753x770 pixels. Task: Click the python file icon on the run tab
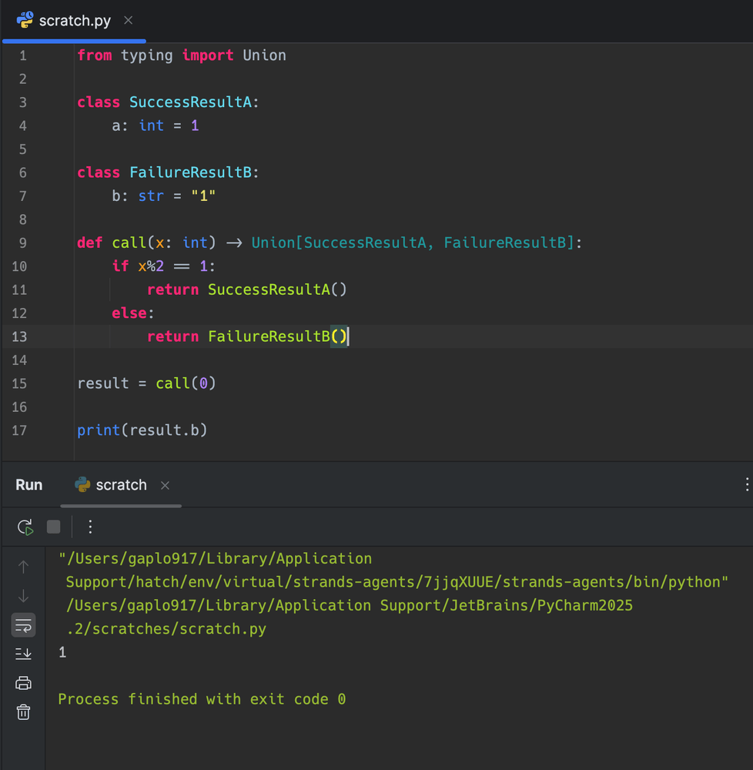coord(82,484)
